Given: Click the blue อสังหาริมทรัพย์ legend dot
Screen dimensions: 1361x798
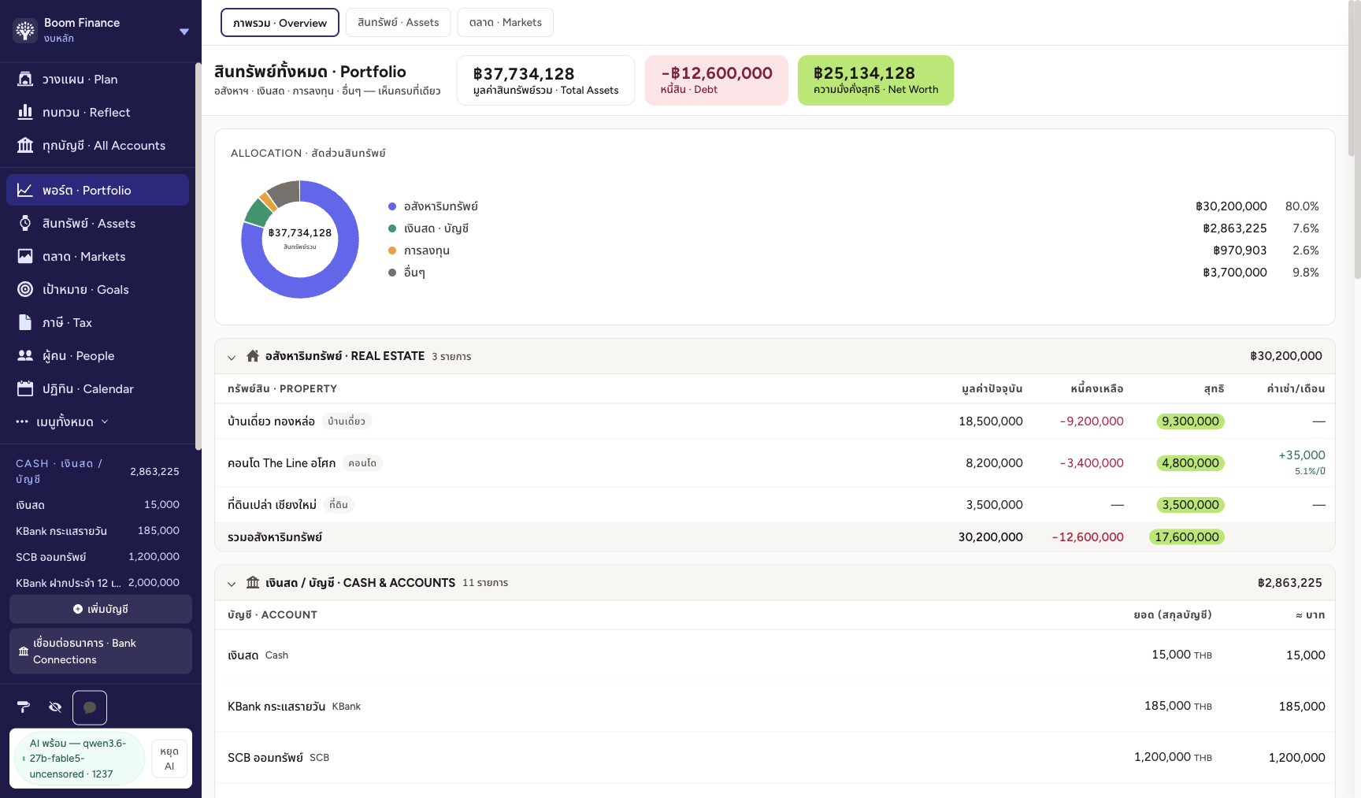Looking at the screenshot, I should tap(392, 206).
